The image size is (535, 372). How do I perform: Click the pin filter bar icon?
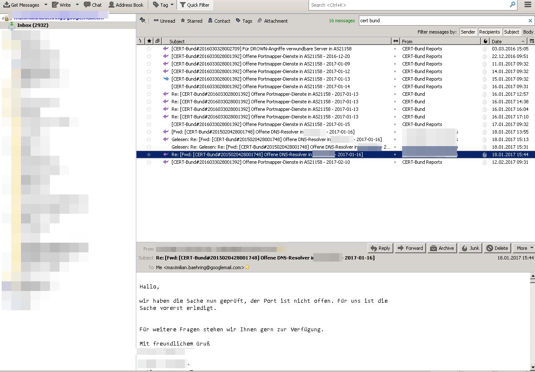pyautogui.click(x=143, y=21)
